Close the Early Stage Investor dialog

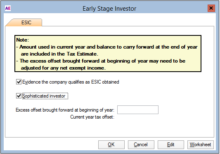[x=211, y=8]
